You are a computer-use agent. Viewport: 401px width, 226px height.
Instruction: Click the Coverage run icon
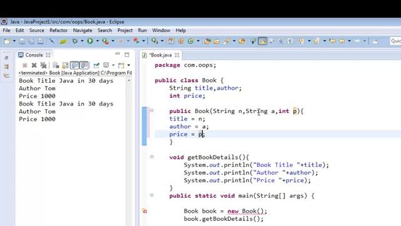(105, 41)
